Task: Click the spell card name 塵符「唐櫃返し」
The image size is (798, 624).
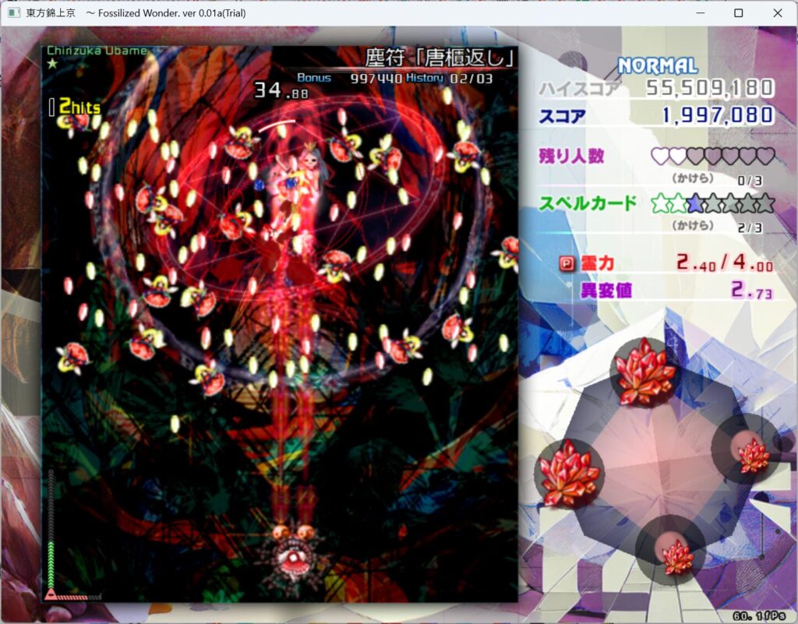Action: (440, 58)
